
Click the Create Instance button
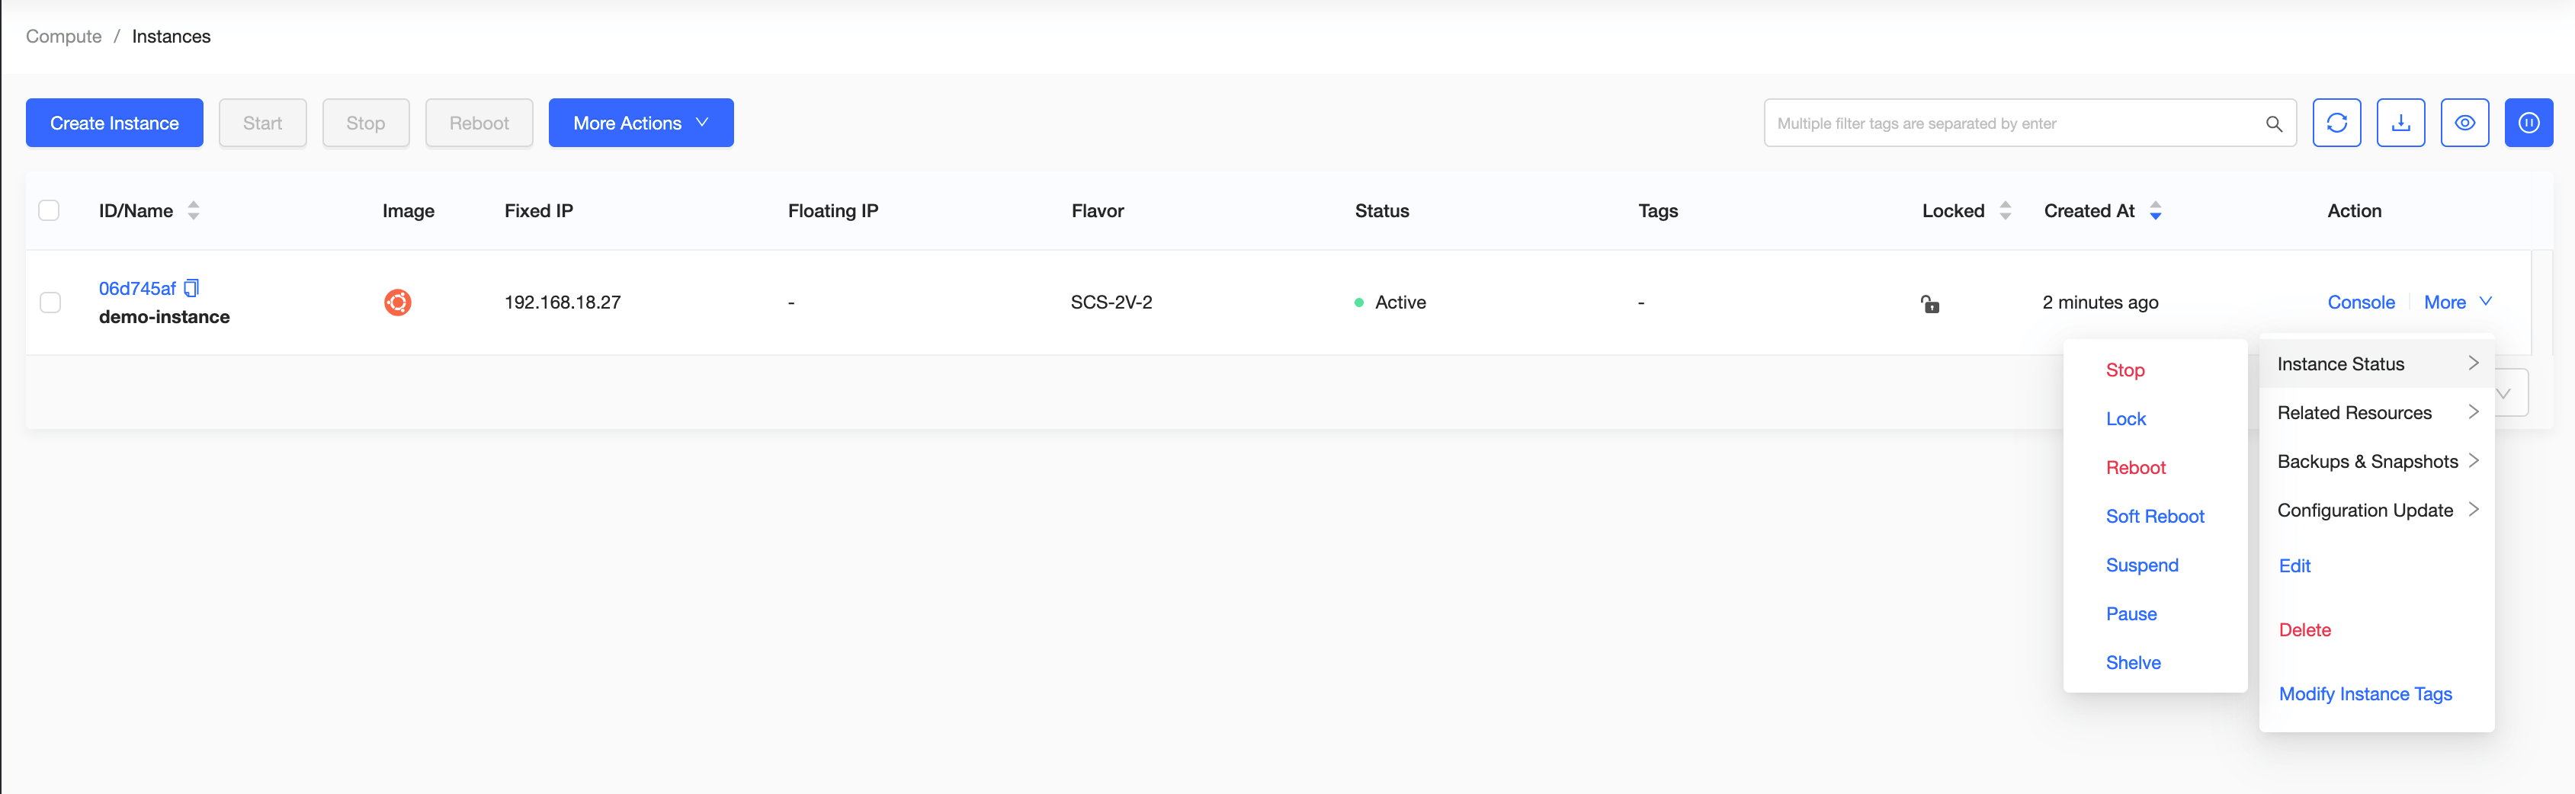(x=115, y=123)
